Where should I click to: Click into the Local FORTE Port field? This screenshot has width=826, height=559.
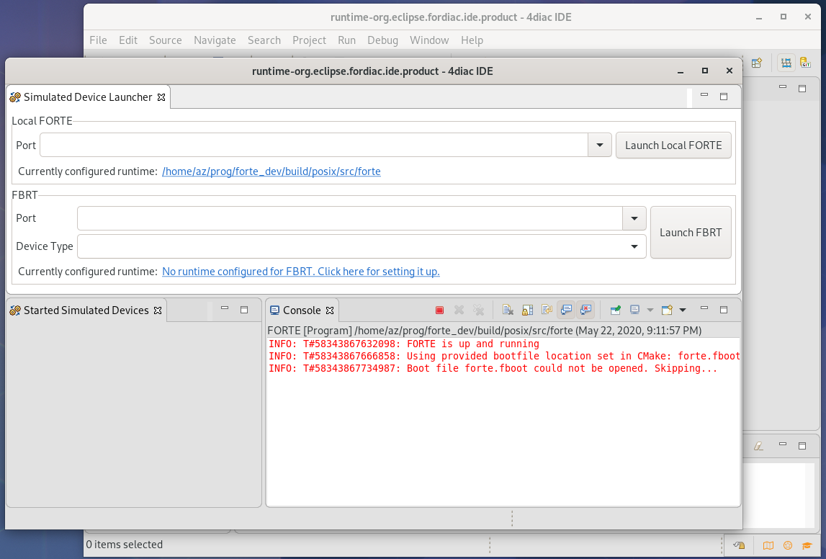coord(314,145)
